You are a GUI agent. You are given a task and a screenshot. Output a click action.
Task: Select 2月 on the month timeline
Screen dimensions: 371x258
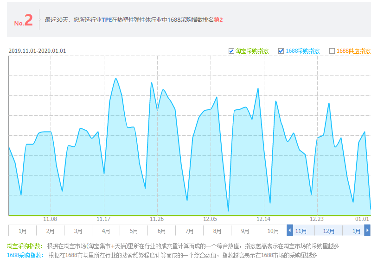coord(50,231)
